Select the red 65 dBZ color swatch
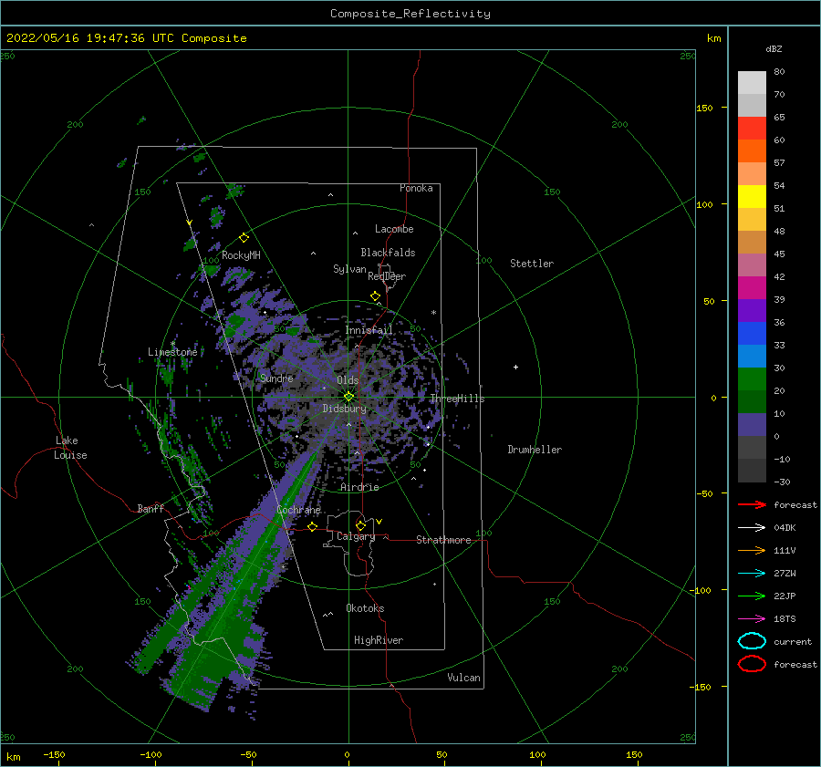Screen dimensions: 821x767 point(752,129)
